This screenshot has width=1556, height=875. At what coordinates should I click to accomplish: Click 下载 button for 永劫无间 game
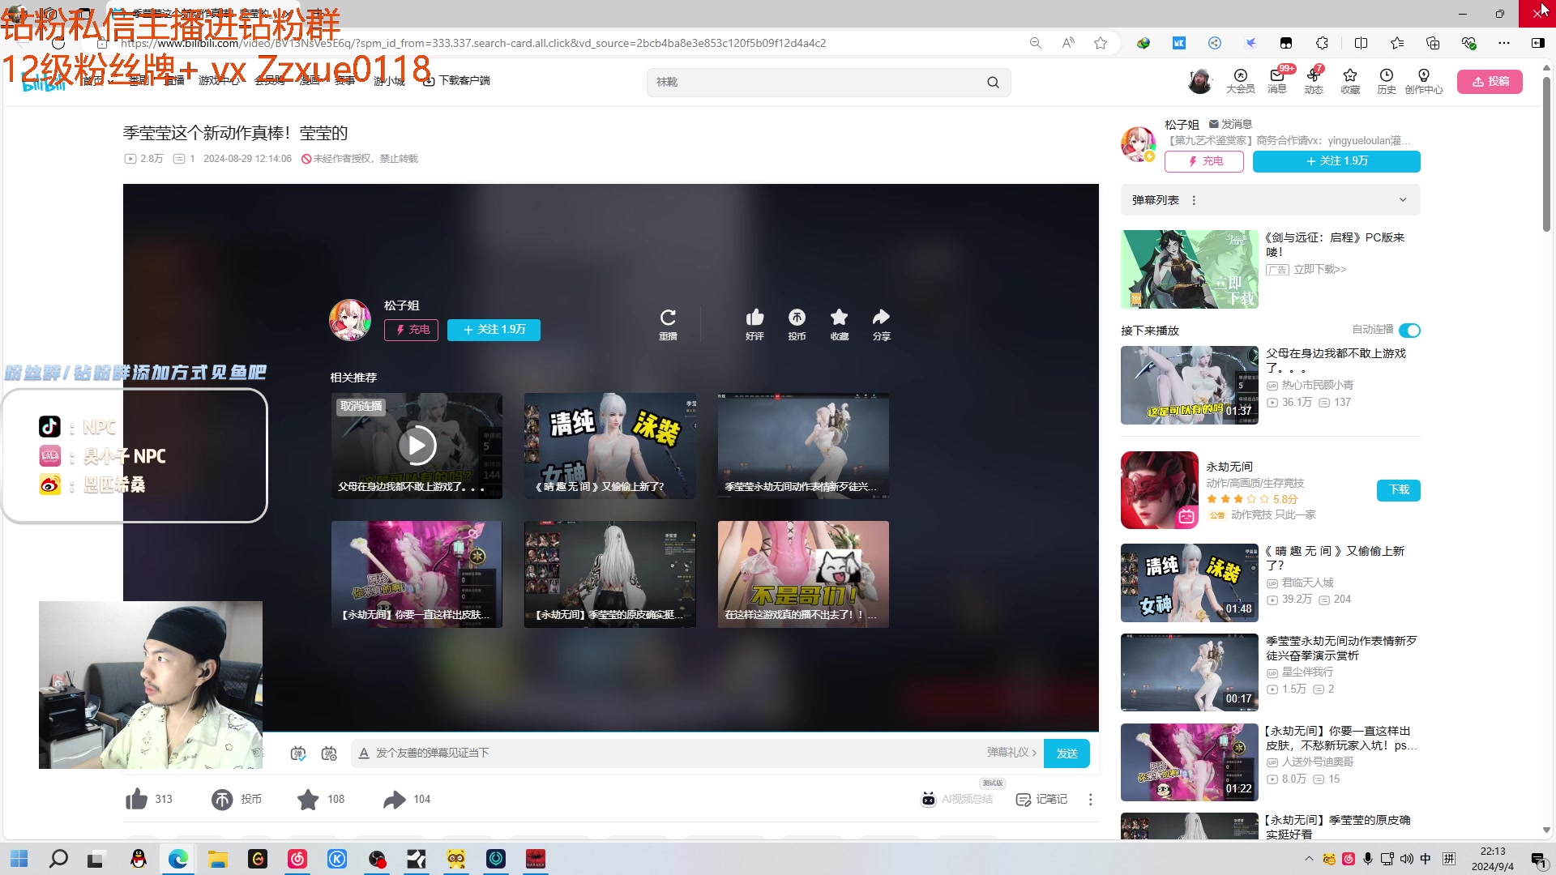pos(1399,489)
